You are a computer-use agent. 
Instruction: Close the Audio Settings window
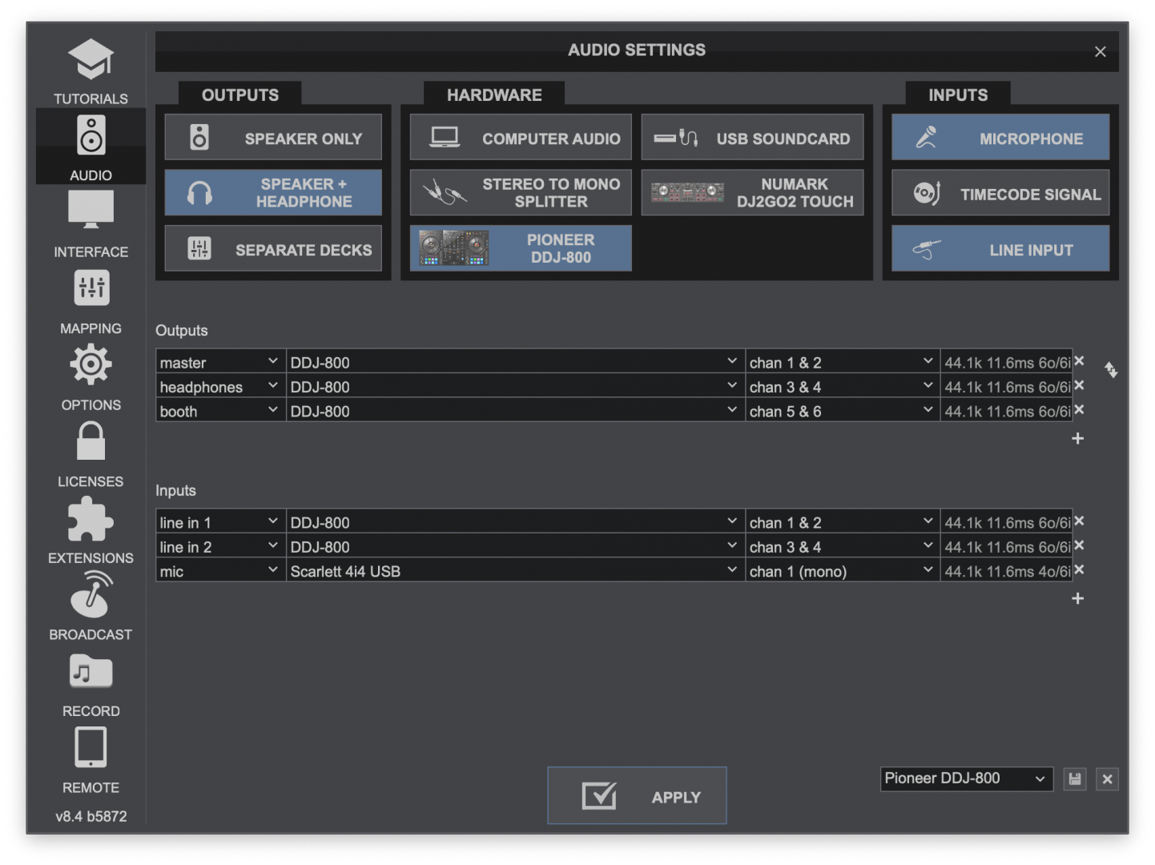[x=1100, y=51]
